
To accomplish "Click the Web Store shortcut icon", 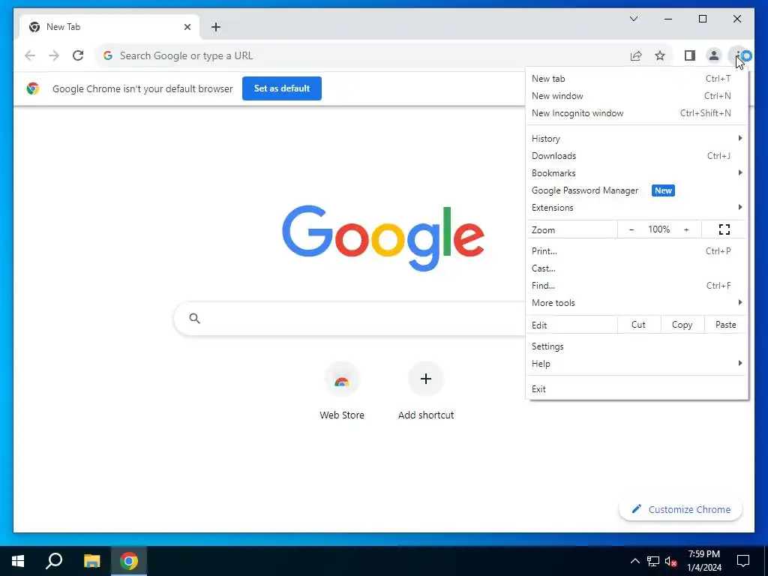I will click(342, 379).
